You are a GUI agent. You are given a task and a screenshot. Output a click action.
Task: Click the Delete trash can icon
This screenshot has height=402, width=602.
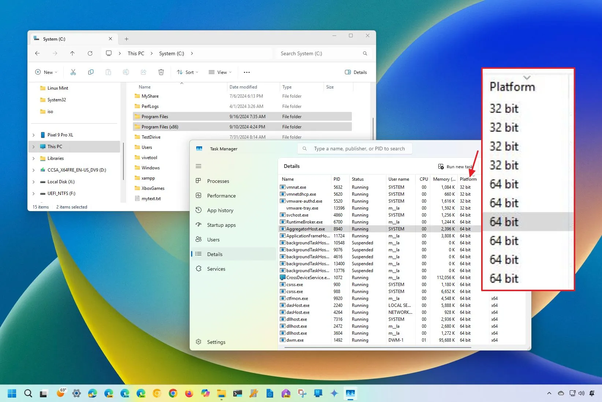click(161, 72)
